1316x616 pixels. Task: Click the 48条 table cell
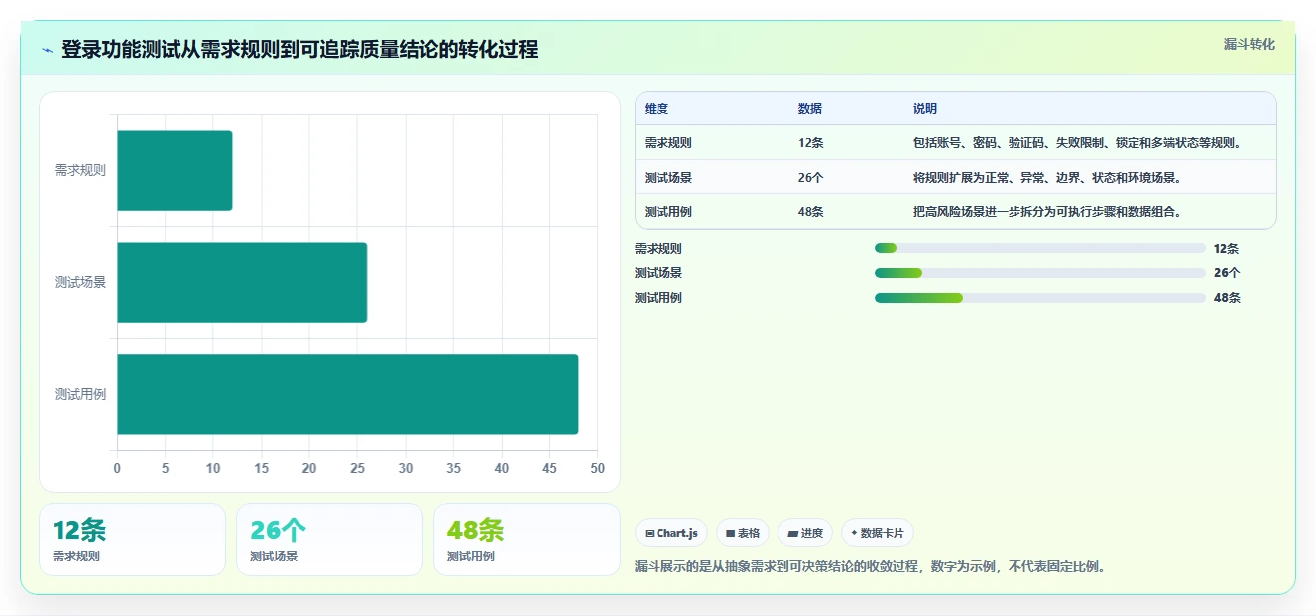pos(811,212)
